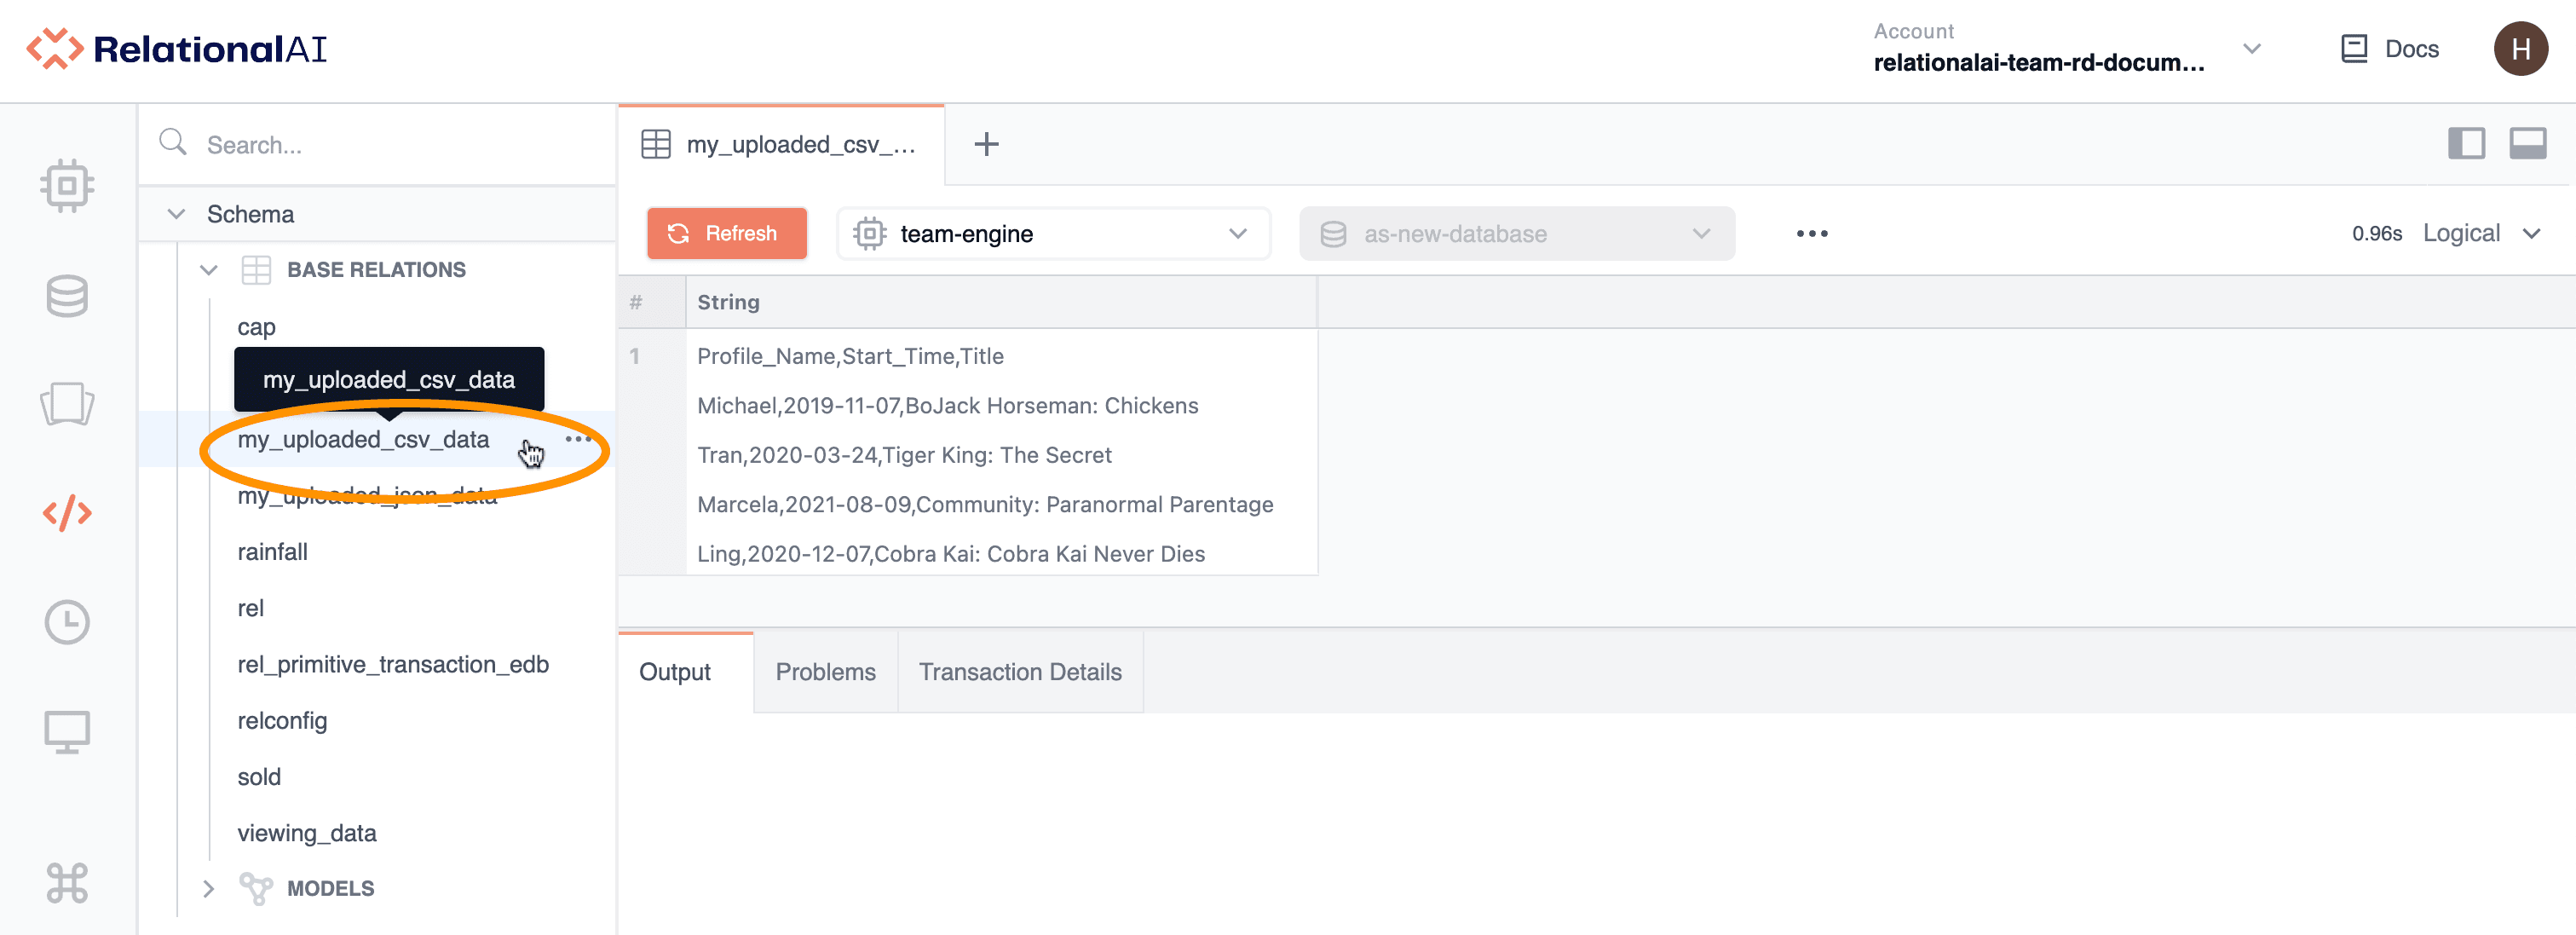Switch to the Transaction Details tab

point(1019,672)
